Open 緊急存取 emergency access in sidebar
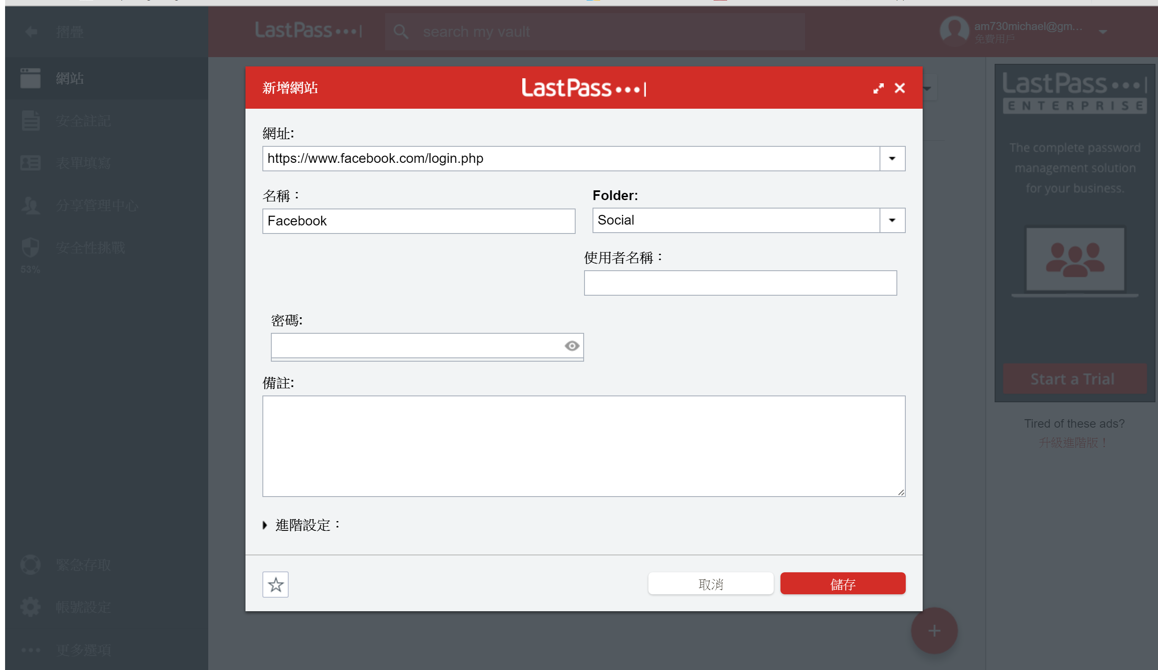Image resolution: width=1158 pixels, height=670 pixels. click(107, 565)
